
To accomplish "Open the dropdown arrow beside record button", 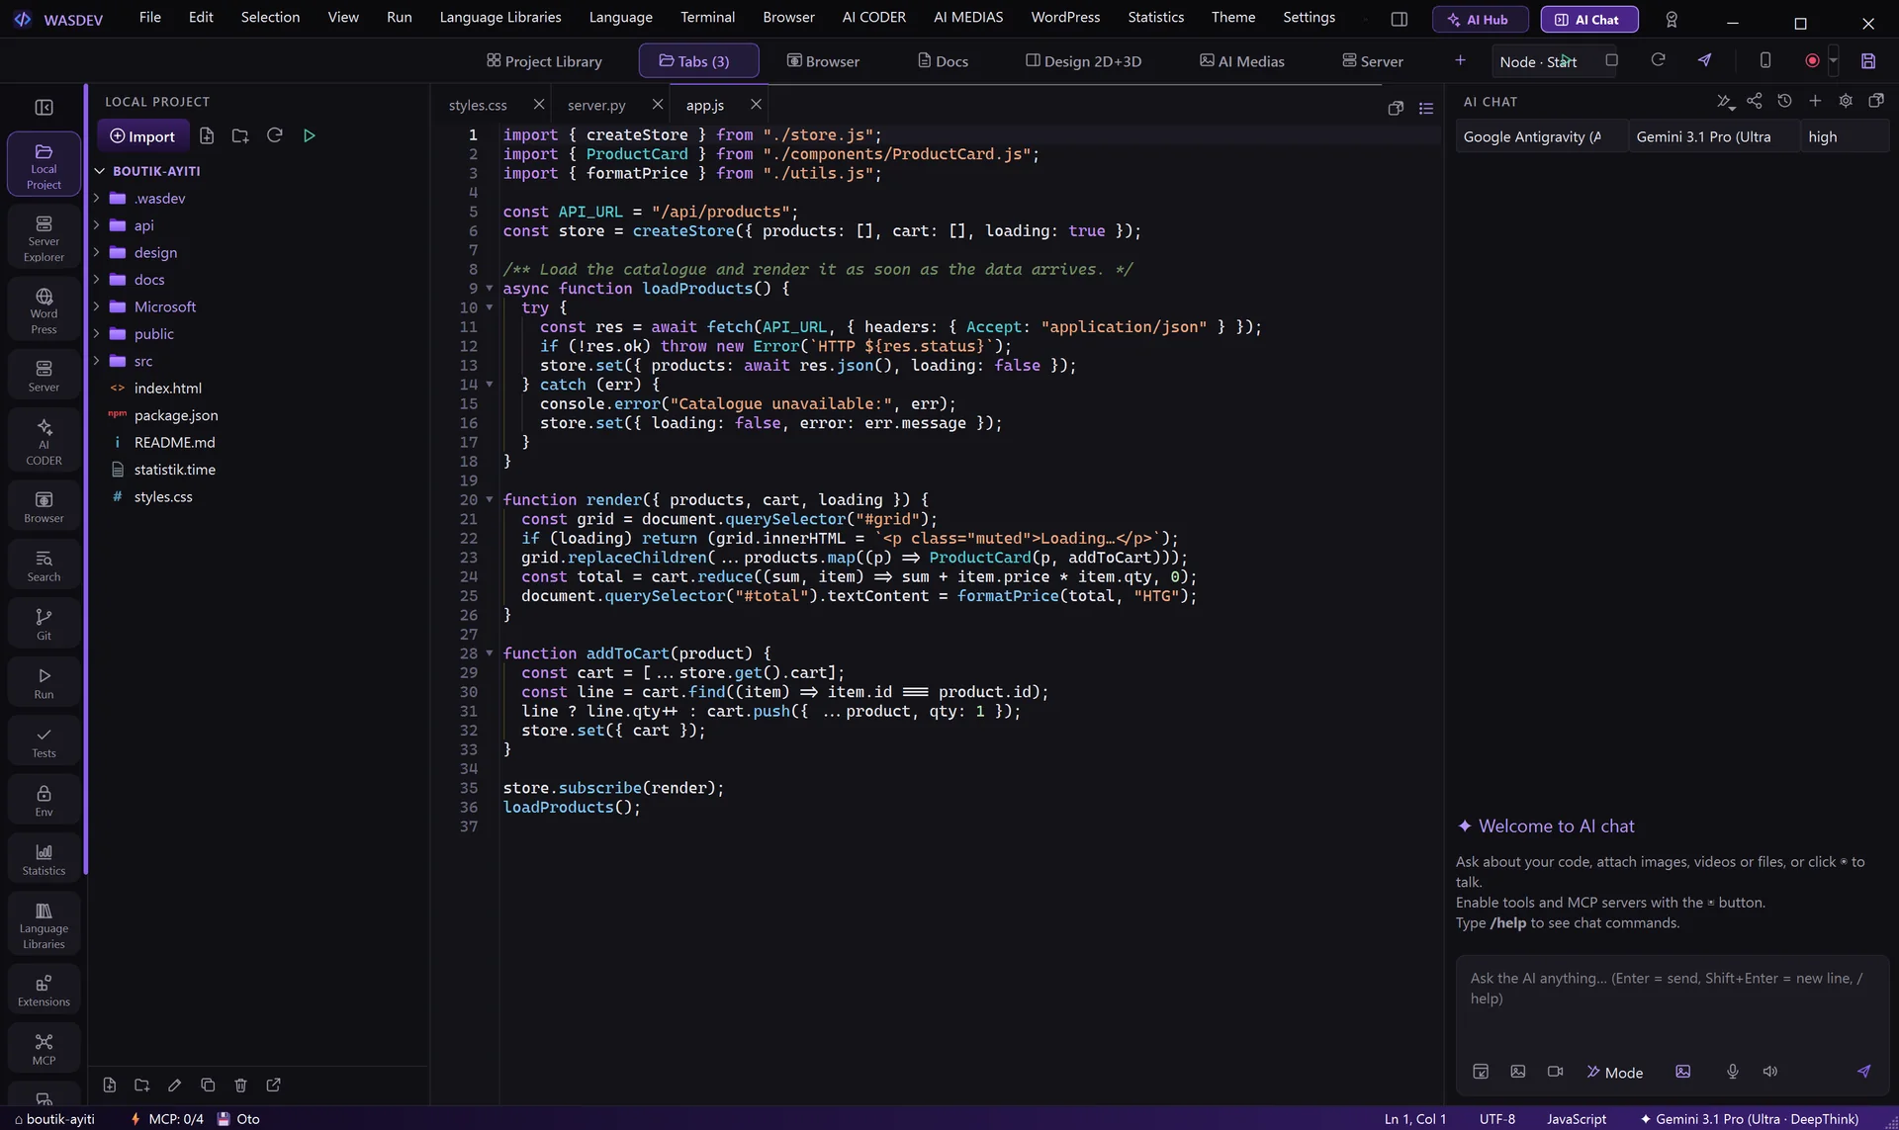I will (1833, 60).
